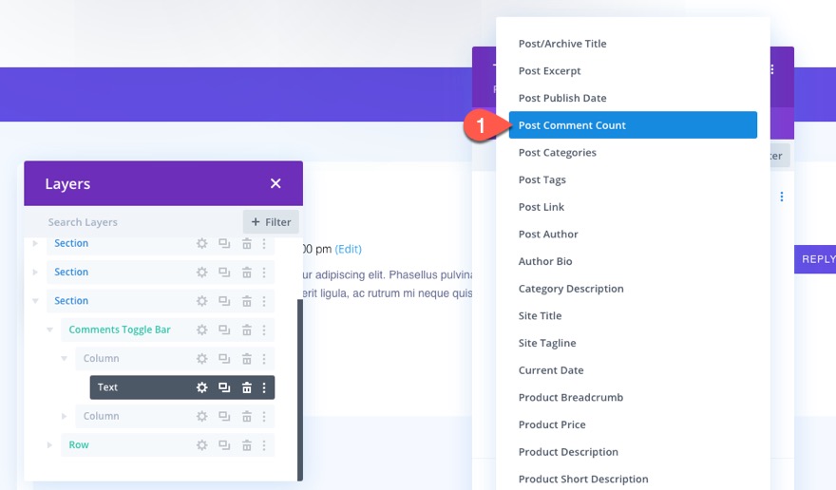The width and height of the screenshot is (836, 490).
Task: Collapse the Comments Toggle Bar tree item
Action: point(49,330)
